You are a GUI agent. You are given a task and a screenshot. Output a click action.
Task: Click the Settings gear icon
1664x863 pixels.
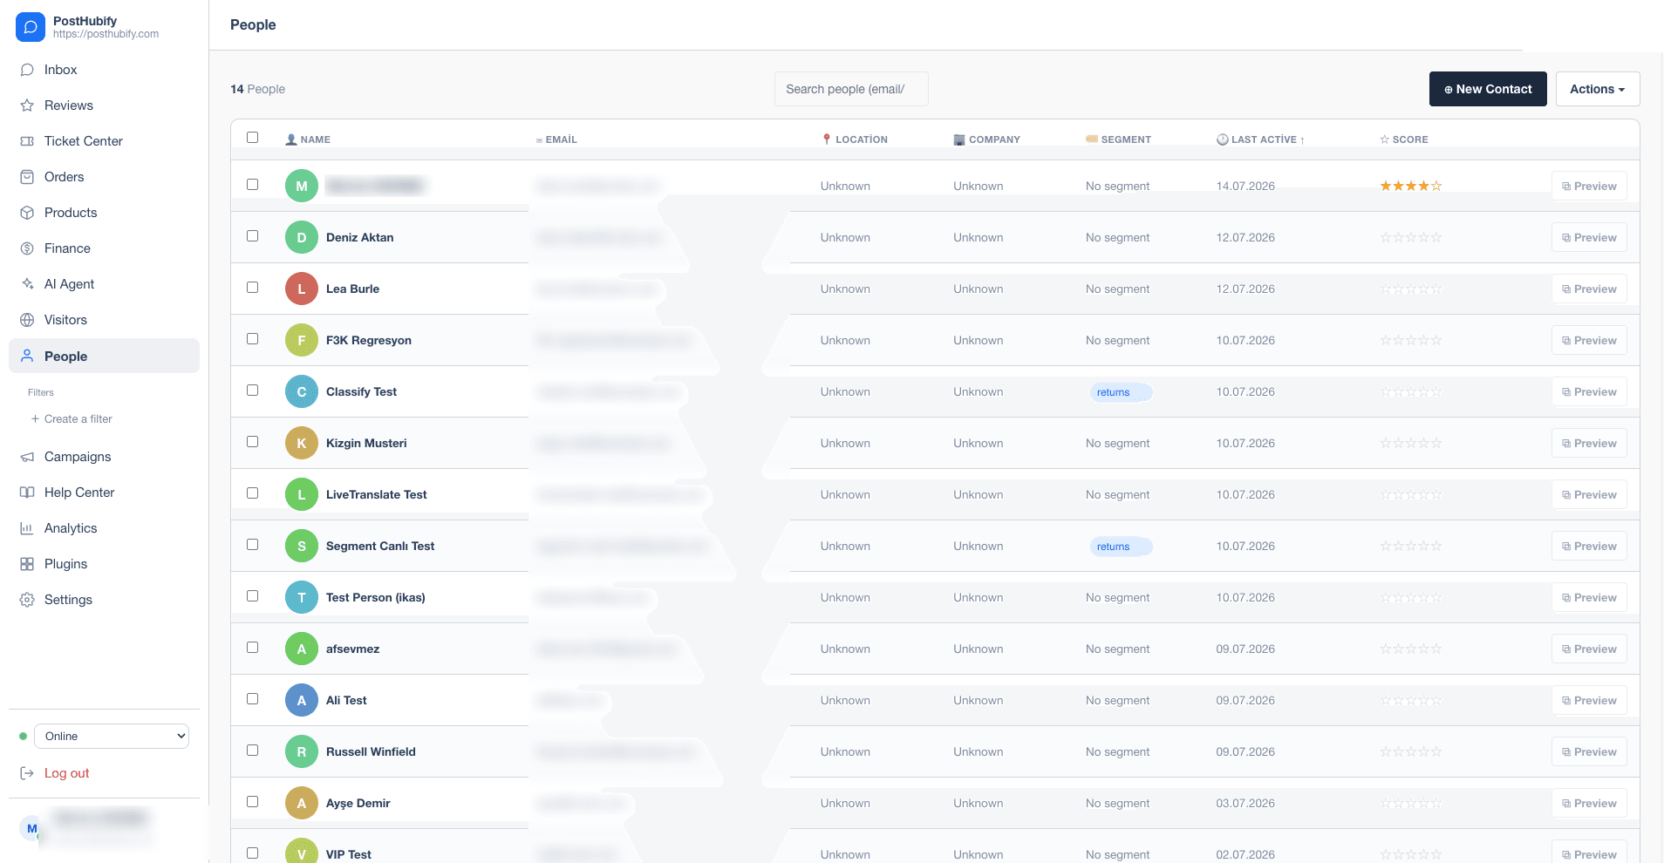coord(27,600)
